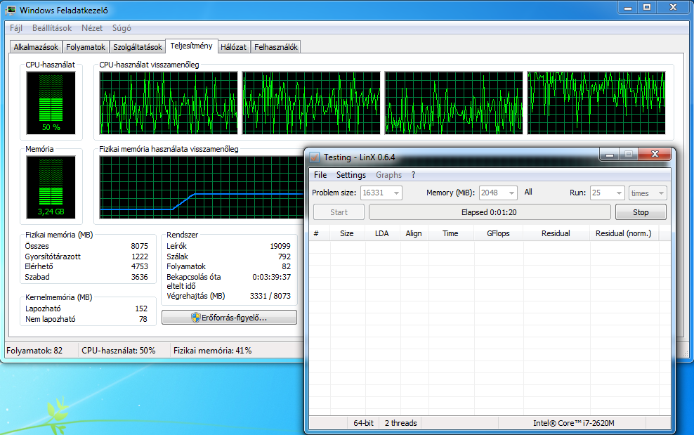Minimize the LinX window

tap(610, 155)
